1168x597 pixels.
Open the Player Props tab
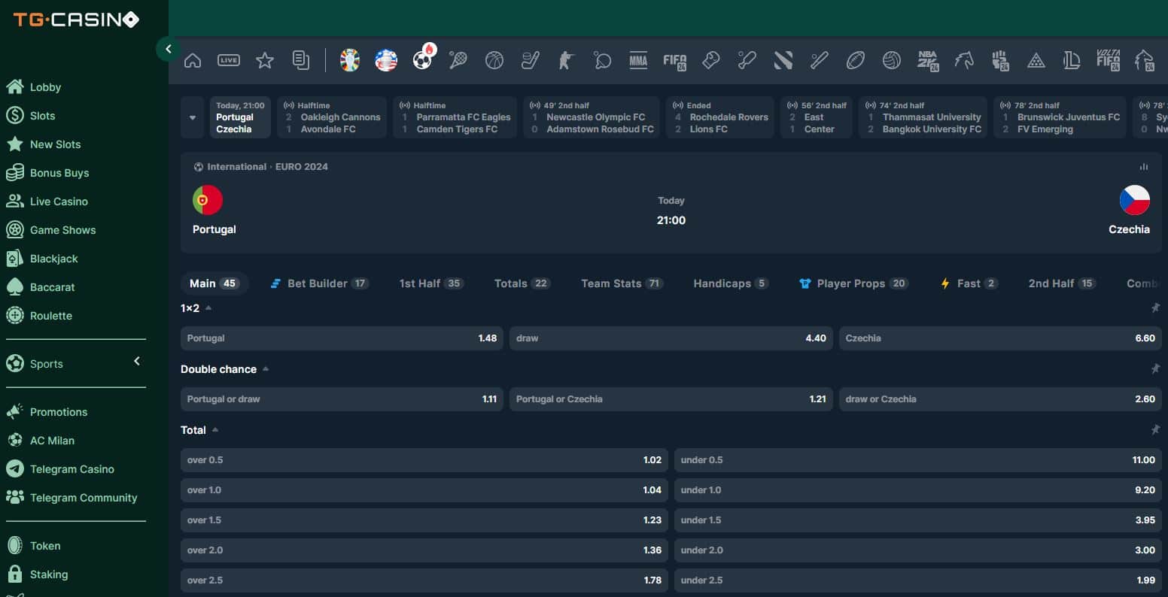[853, 283]
